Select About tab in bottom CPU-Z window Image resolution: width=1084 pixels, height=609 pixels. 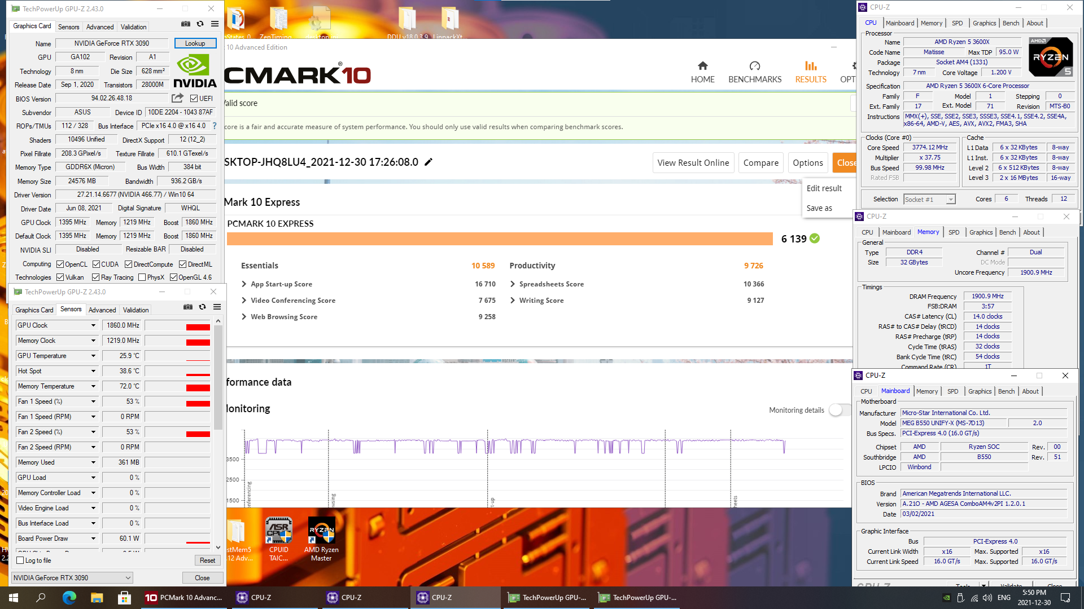tap(1030, 391)
